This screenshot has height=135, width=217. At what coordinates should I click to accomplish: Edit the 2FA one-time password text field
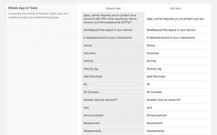point(176,19)
